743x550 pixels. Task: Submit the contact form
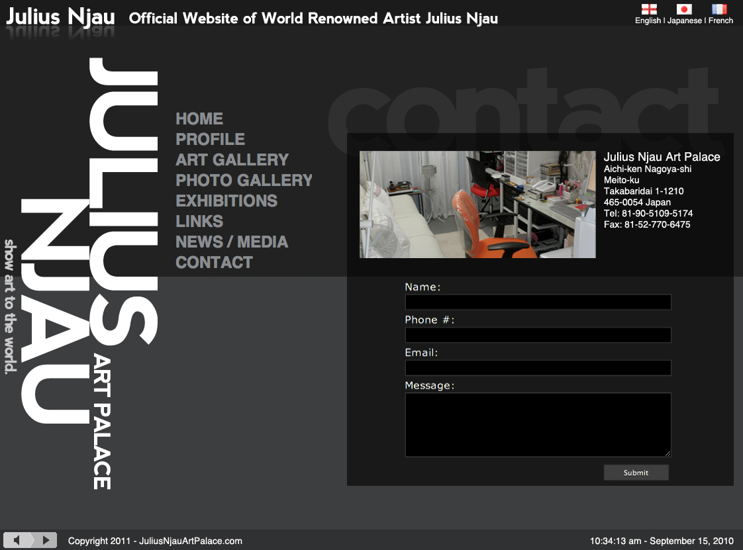[x=636, y=473]
